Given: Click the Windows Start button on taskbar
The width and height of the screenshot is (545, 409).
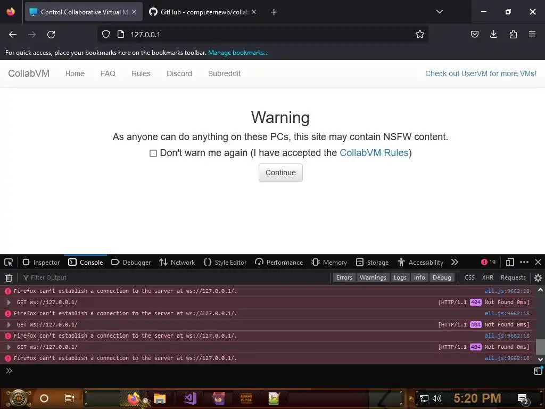Looking at the screenshot, I should pos(19,398).
